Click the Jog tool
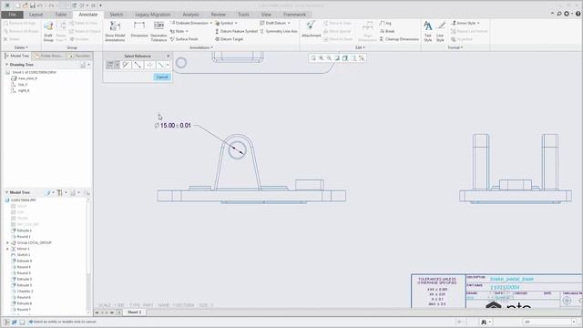The height and width of the screenshot is (328, 583). tap(385, 23)
